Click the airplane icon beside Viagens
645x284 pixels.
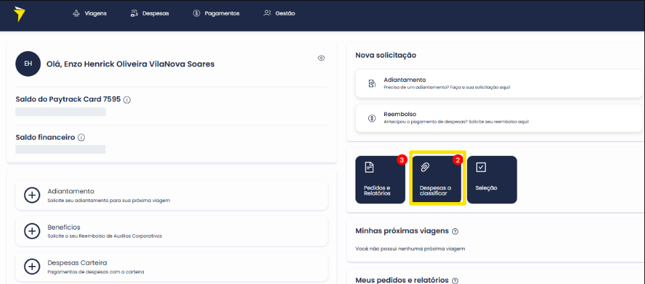point(76,13)
